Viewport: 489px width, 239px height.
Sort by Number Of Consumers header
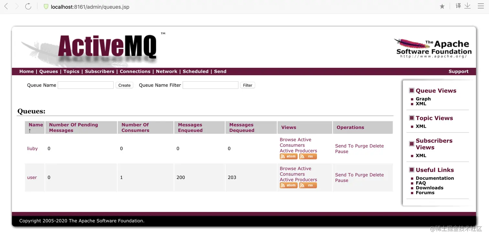[x=135, y=127]
